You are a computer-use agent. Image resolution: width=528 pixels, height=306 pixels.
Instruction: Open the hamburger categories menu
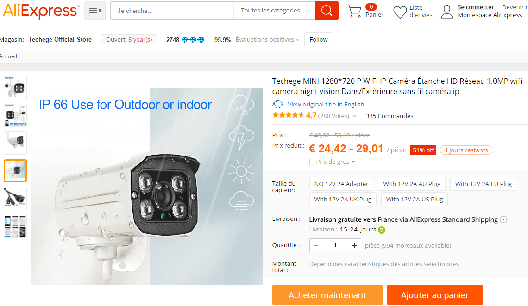(95, 11)
